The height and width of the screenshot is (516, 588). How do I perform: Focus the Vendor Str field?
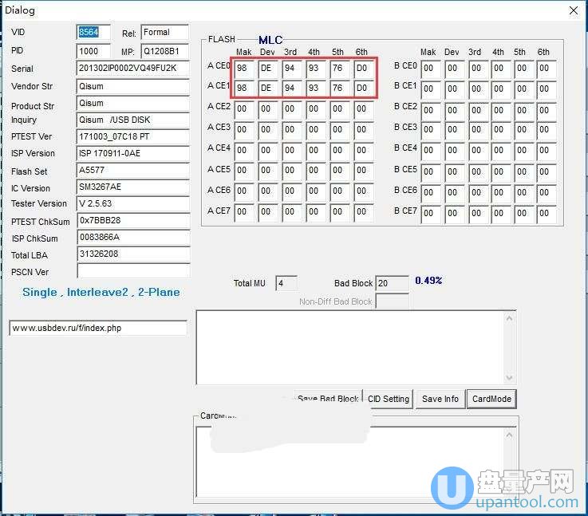(x=132, y=85)
